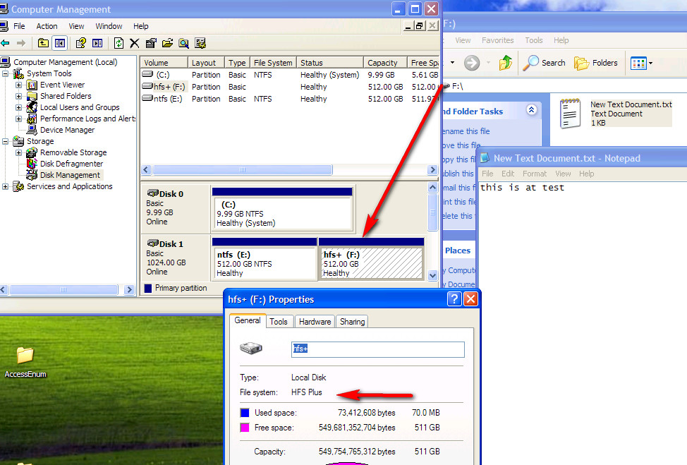Open the Format menu in Notepad
The height and width of the screenshot is (465, 687).
pos(535,174)
